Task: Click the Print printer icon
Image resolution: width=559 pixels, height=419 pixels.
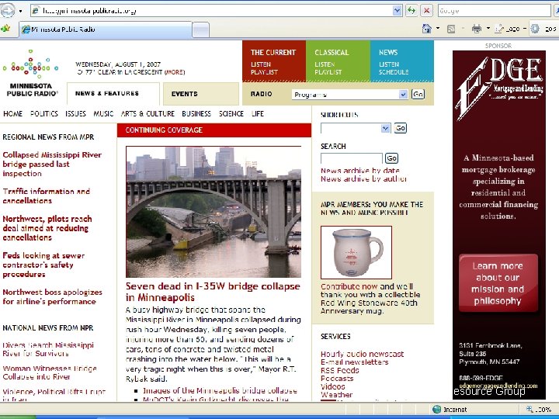Action: point(476,29)
